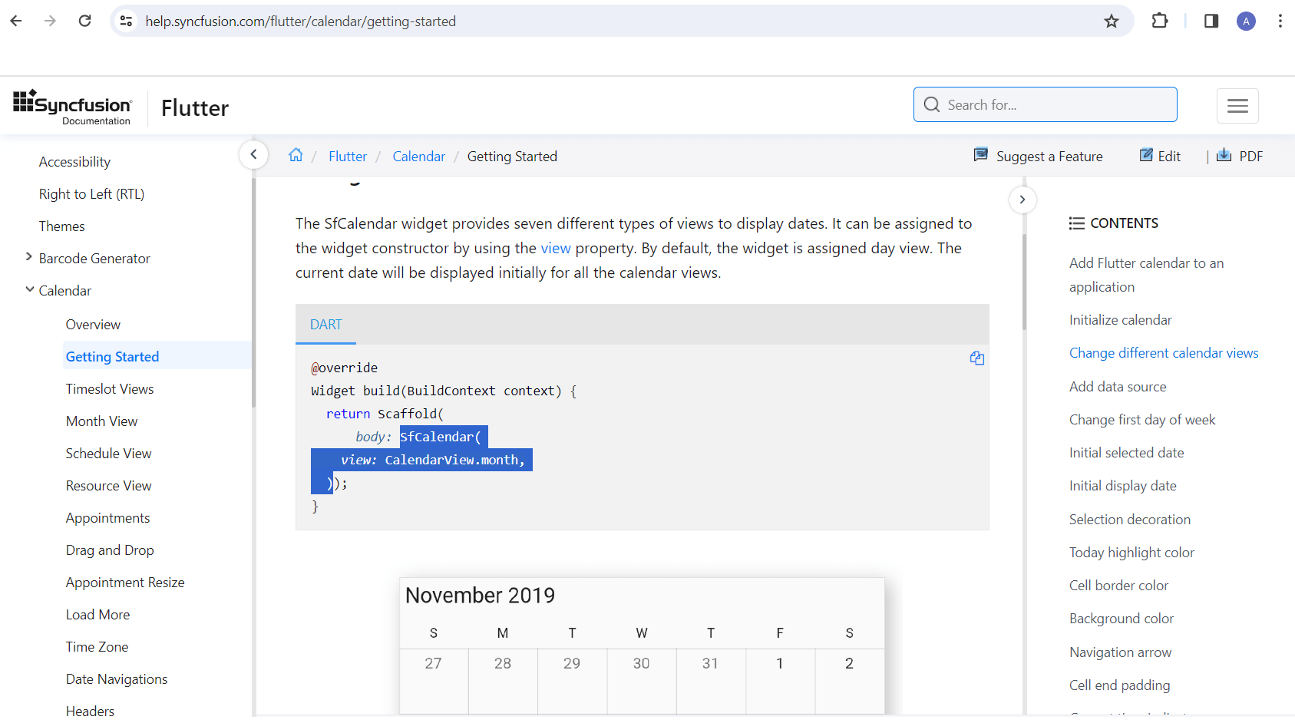Screen dimensions: 1295x723
Task: Open Timeslot Views in the sidebar
Action: pyautogui.click(x=110, y=389)
